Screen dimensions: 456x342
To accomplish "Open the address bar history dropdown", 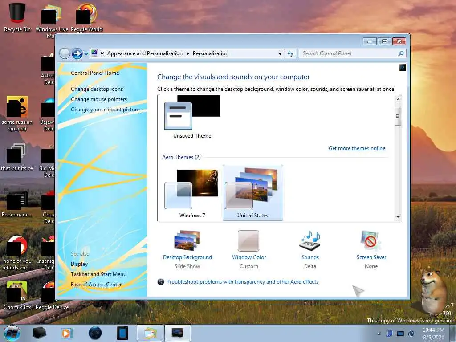I will (x=280, y=53).
